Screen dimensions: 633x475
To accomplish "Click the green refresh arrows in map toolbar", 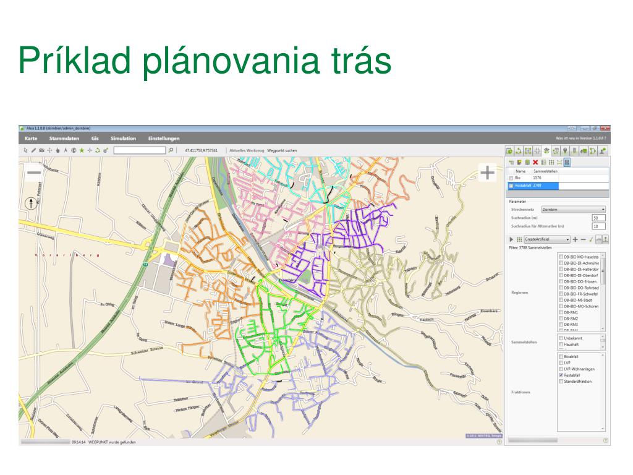I will 97,150.
